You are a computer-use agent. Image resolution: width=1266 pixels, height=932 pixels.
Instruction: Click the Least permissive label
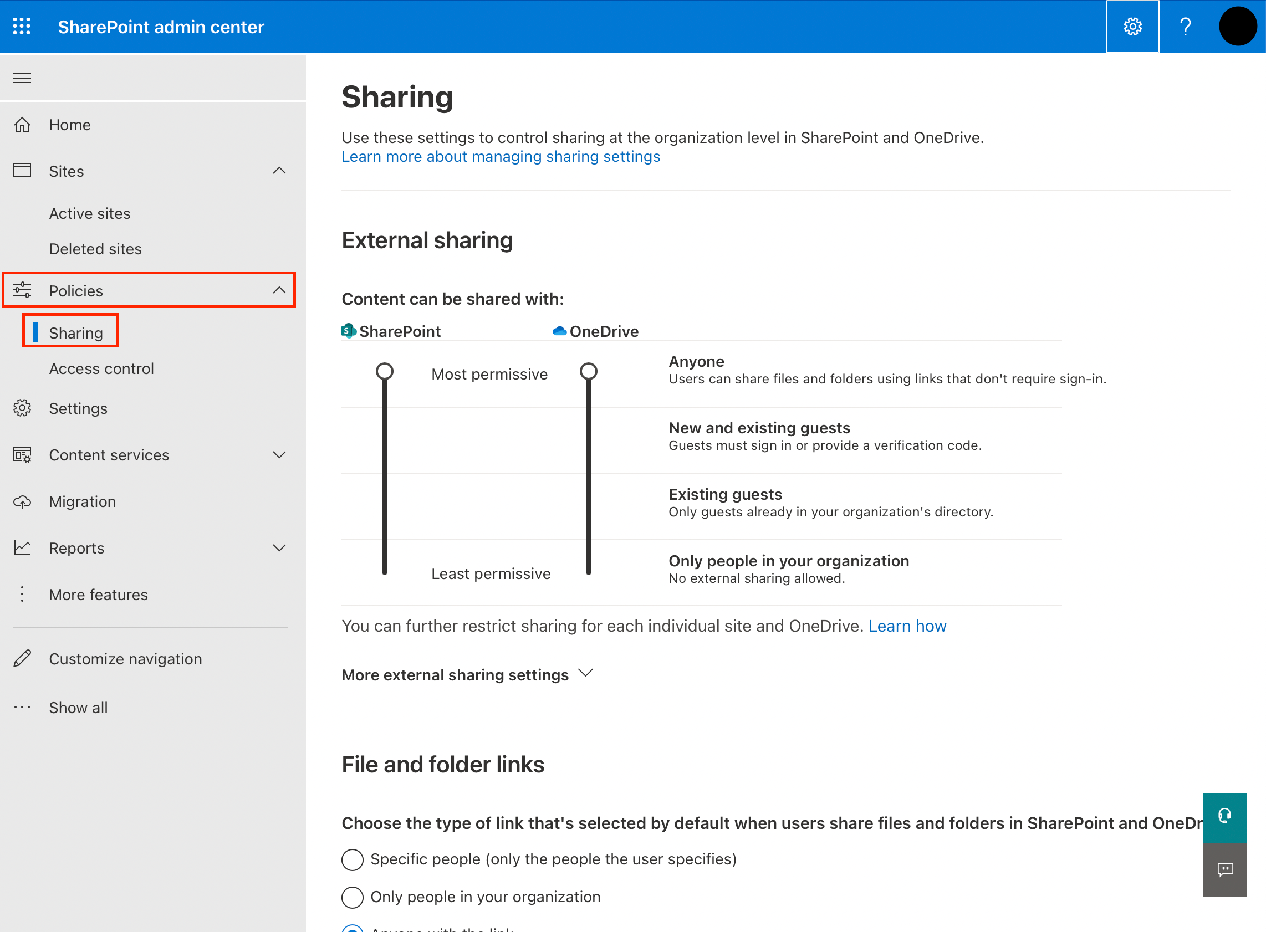(x=491, y=573)
